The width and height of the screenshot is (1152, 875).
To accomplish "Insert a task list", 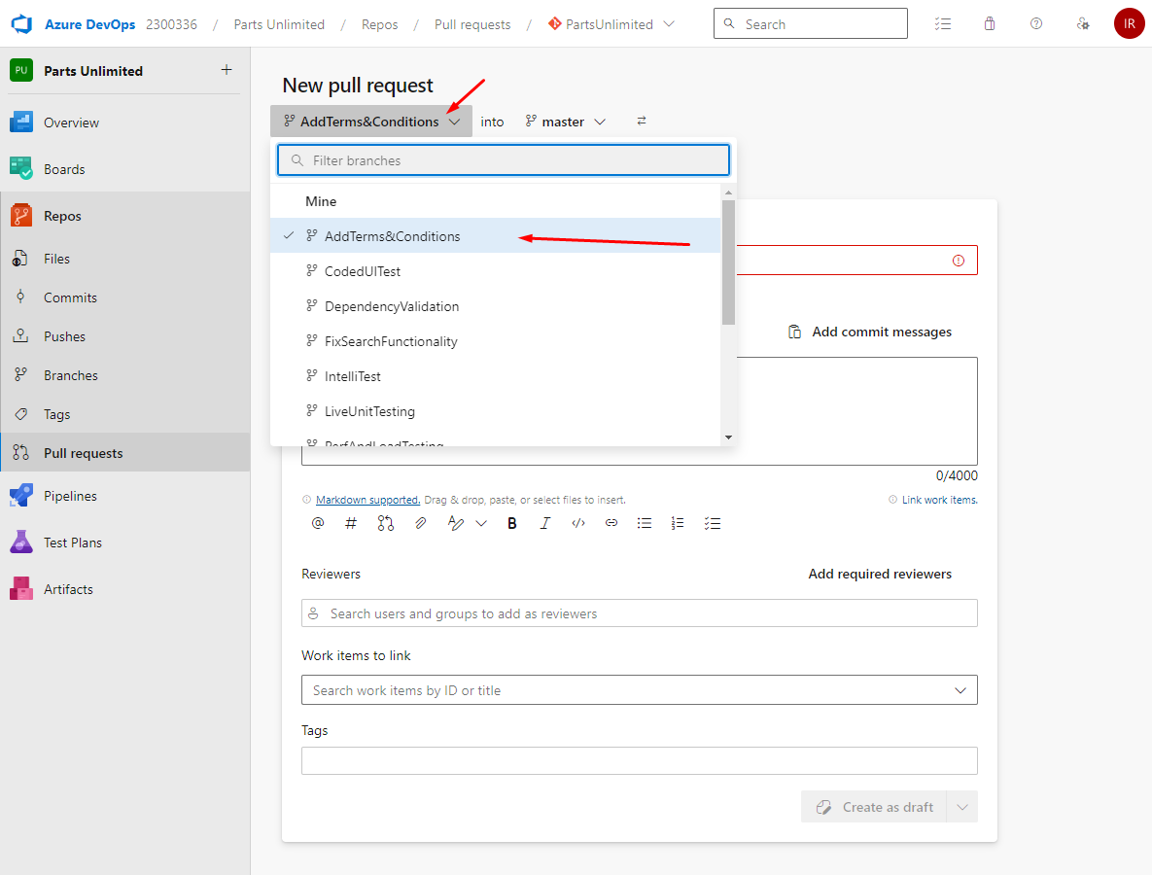I will (x=712, y=523).
